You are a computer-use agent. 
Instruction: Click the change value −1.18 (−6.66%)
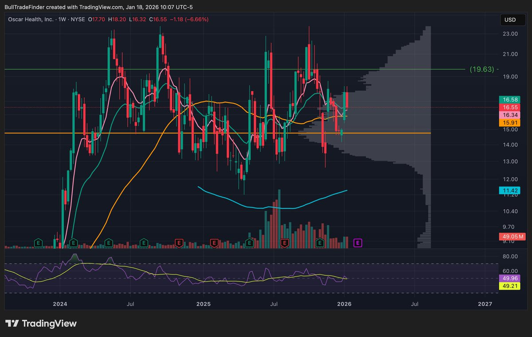click(188, 20)
